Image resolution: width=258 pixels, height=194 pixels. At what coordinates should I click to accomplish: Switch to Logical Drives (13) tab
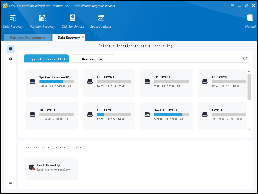pos(46,59)
